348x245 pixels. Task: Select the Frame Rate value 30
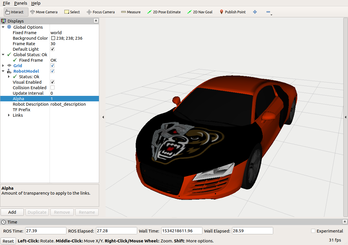[53, 43]
